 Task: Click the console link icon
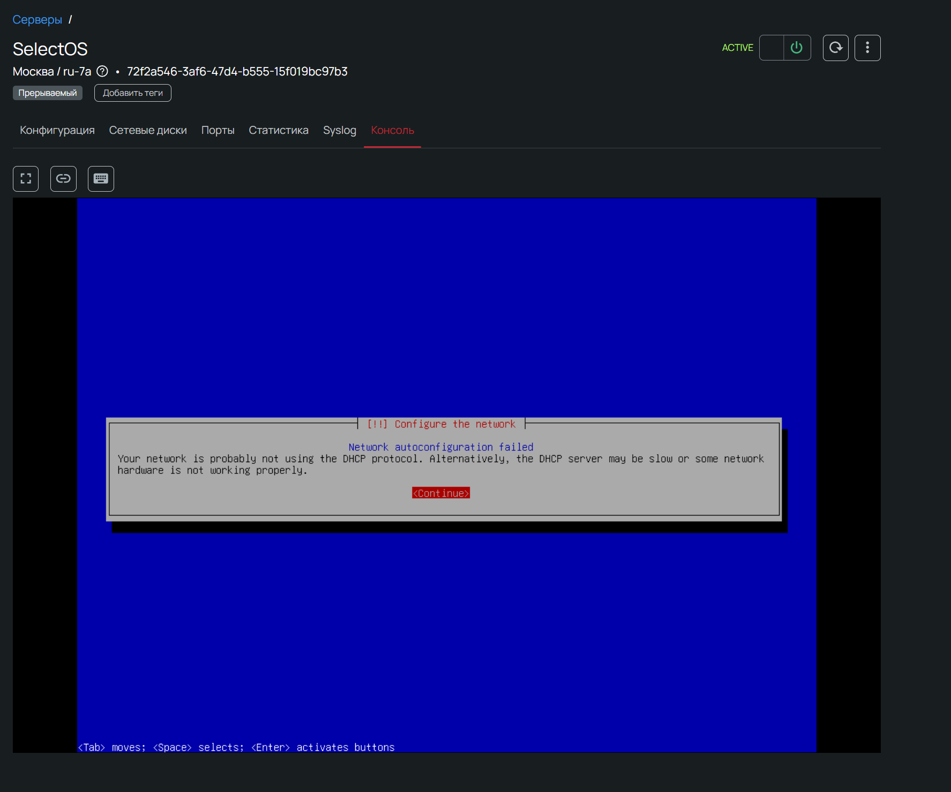coord(63,179)
